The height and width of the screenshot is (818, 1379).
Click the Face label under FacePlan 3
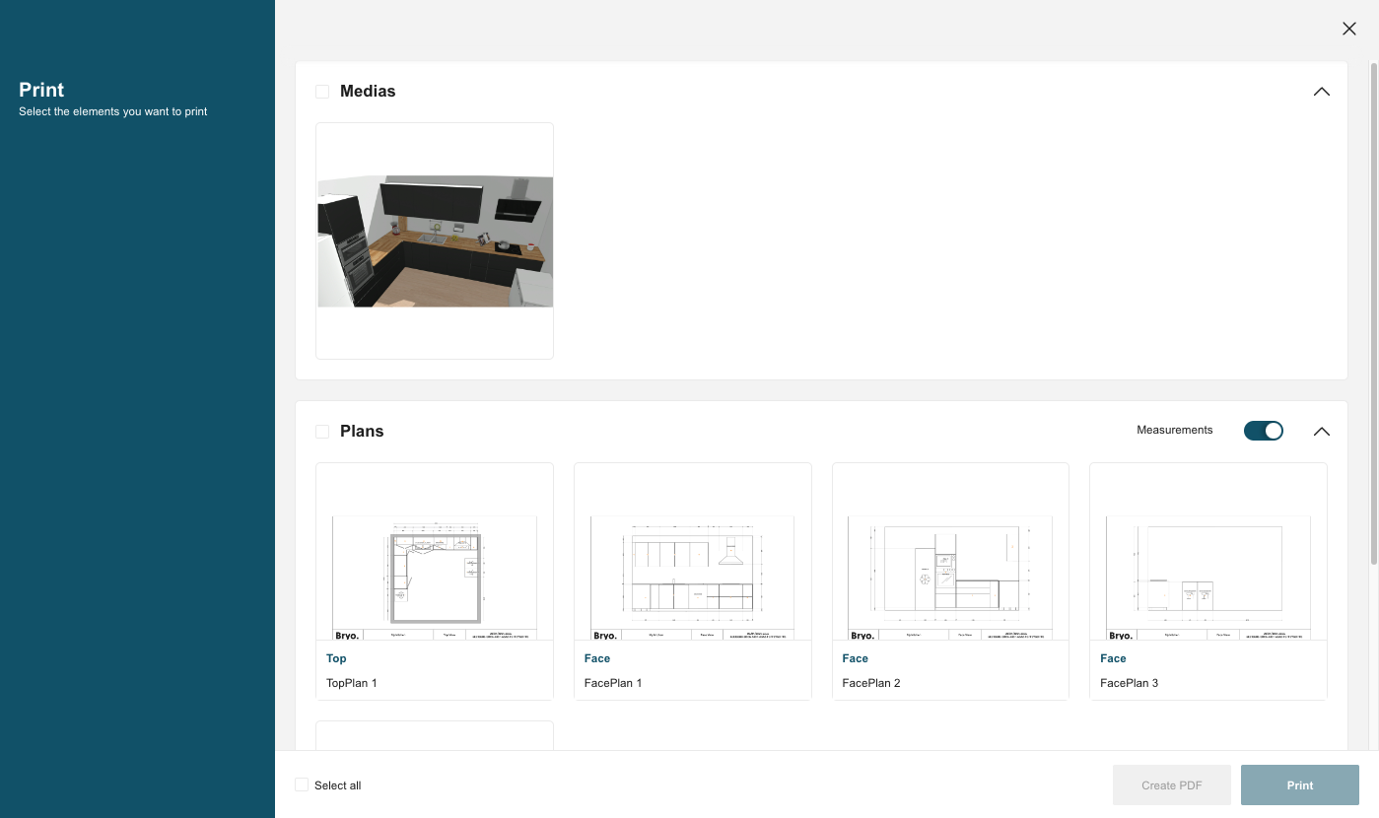1113,658
